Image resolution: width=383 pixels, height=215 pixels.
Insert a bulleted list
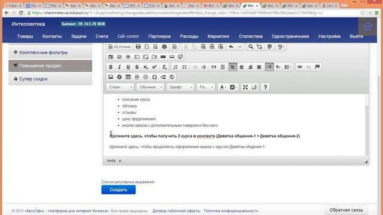click(x=184, y=67)
